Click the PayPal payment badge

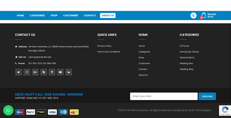point(31,112)
